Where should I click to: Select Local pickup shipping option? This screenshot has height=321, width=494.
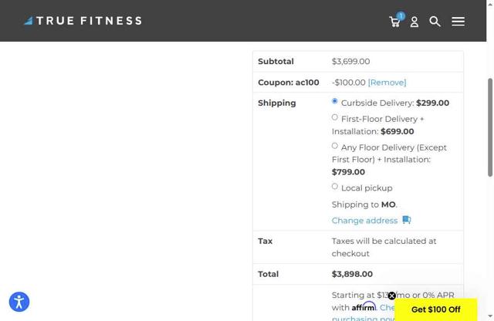tap(335, 187)
